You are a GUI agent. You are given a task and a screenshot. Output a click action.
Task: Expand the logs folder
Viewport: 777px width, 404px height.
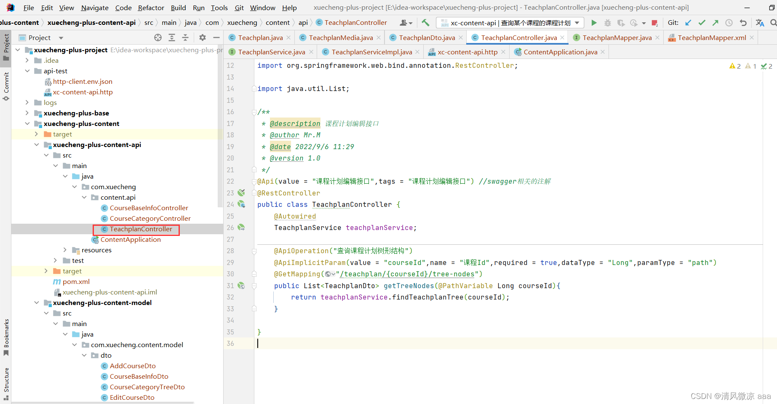pos(27,102)
